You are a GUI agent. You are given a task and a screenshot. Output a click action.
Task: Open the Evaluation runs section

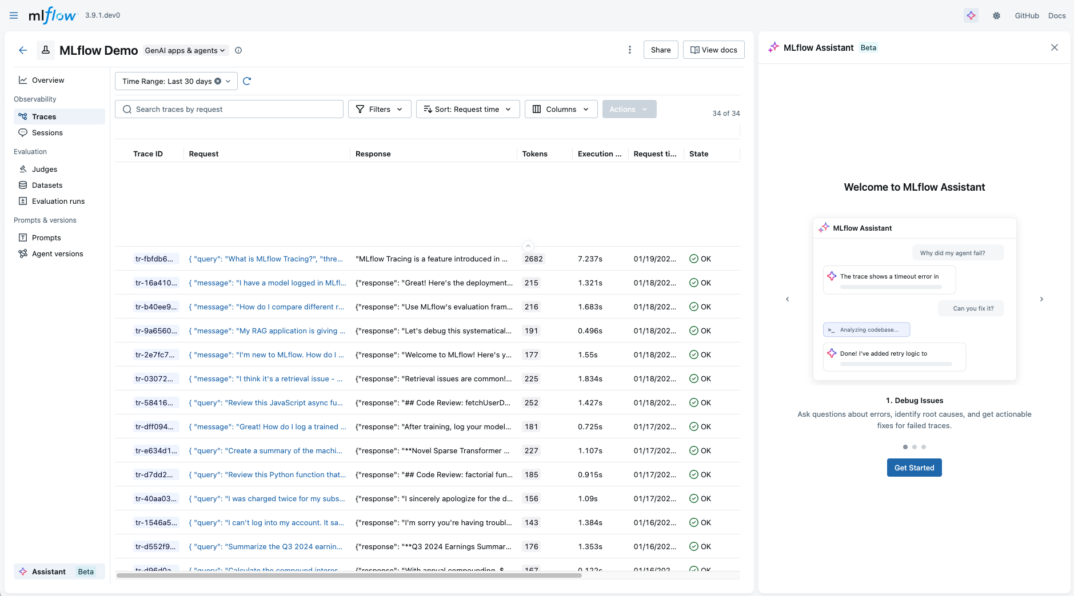pos(58,201)
